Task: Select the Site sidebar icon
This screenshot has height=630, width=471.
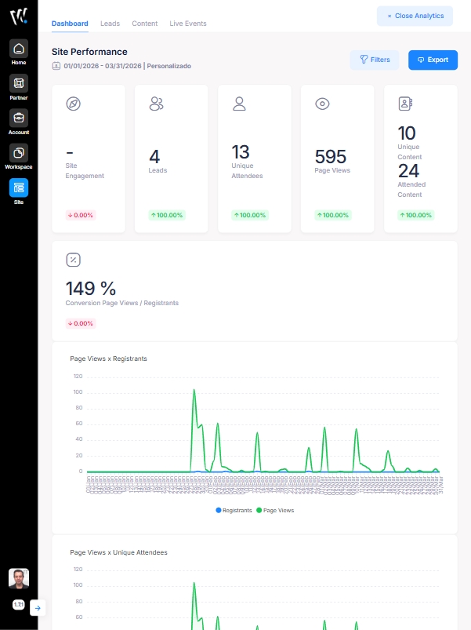Action: click(x=19, y=188)
